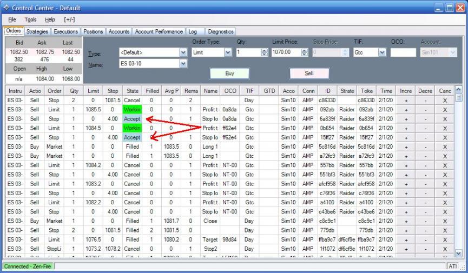Click the pink Sell button
Image resolution: width=468 pixels, height=273 pixels.
click(x=309, y=74)
